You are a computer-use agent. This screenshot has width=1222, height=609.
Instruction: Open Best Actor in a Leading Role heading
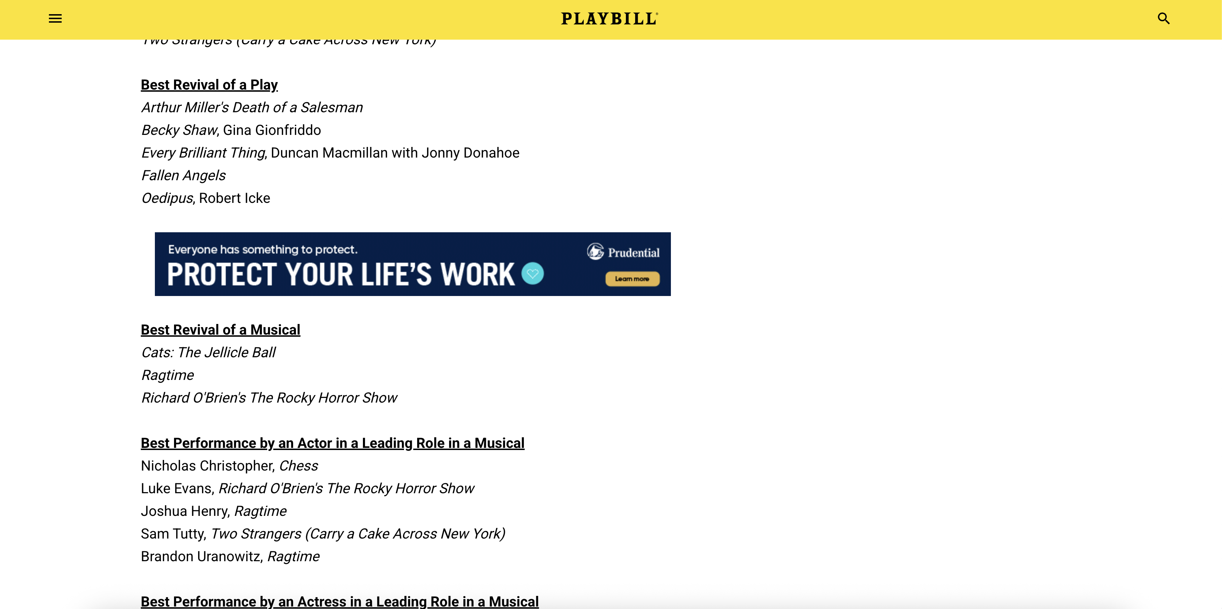[332, 443]
